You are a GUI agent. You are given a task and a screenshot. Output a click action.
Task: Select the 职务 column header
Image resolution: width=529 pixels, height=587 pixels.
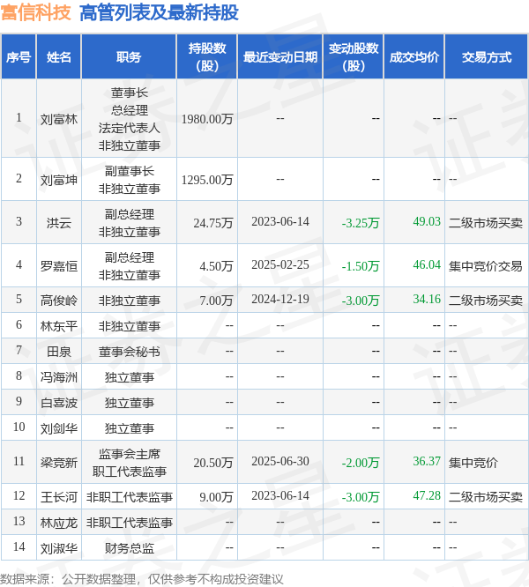129,57
